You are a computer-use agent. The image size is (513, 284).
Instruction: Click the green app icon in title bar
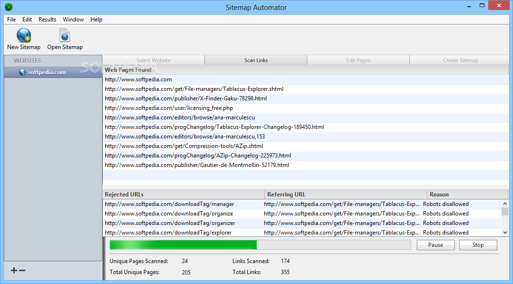(9, 7)
